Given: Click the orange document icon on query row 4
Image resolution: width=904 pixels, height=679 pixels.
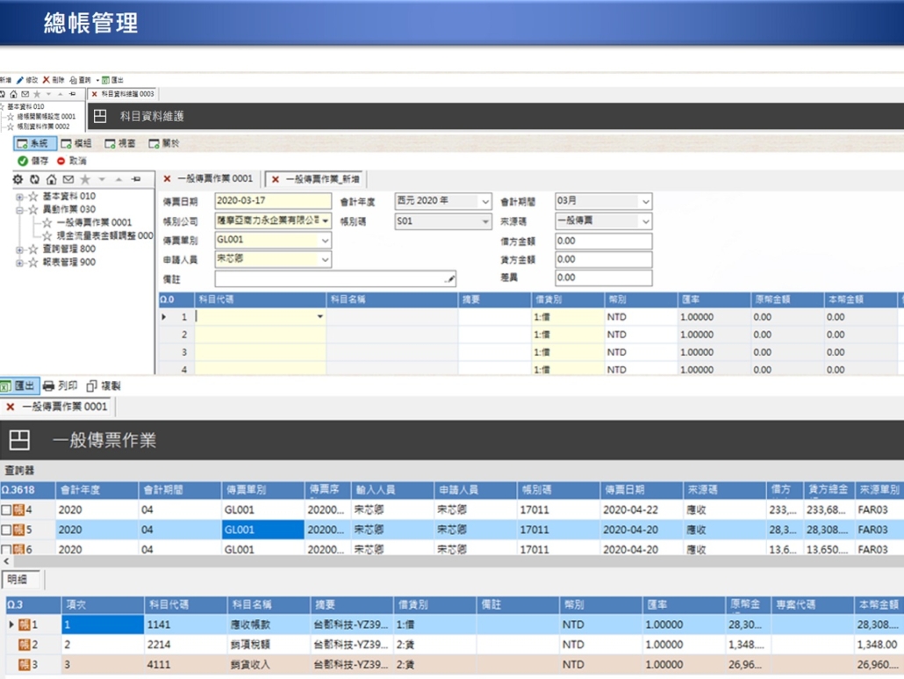Looking at the screenshot, I should tap(18, 510).
